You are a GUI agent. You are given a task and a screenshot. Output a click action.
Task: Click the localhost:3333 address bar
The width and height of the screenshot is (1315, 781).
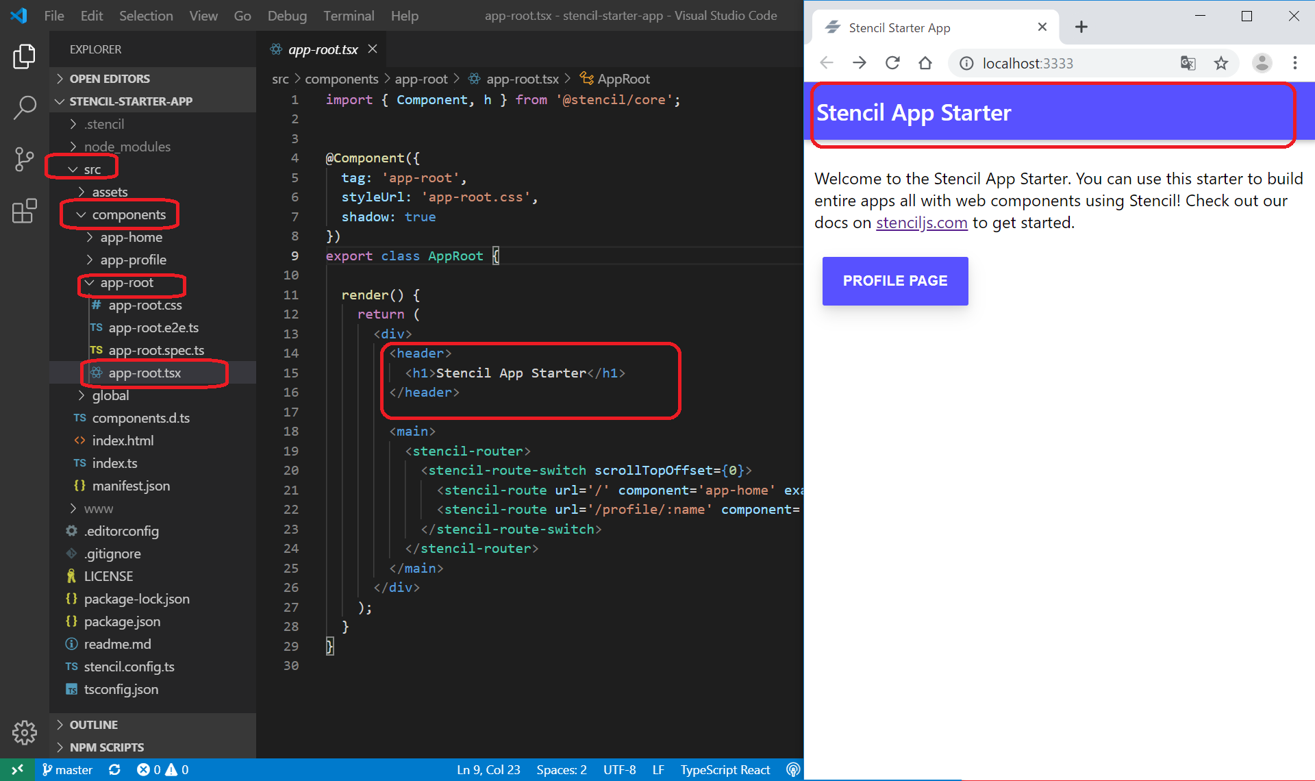(1027, 63)
